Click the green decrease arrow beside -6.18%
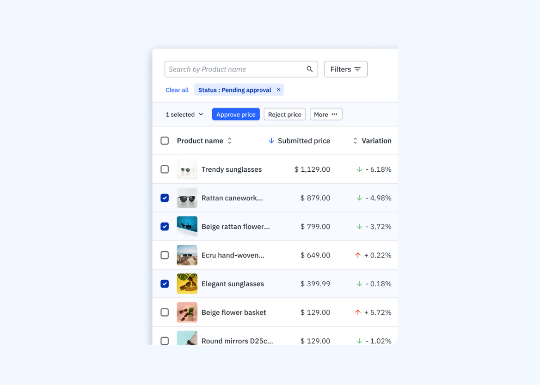This screenshot has width=540, height=385. pos(359,169)
